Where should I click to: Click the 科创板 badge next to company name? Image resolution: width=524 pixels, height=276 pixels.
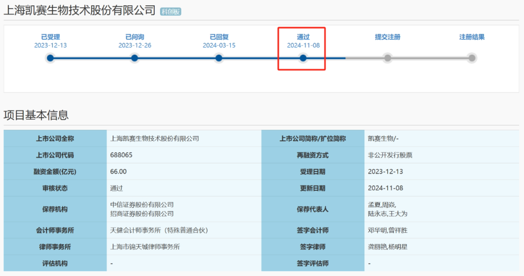click(x=171, y=12)
